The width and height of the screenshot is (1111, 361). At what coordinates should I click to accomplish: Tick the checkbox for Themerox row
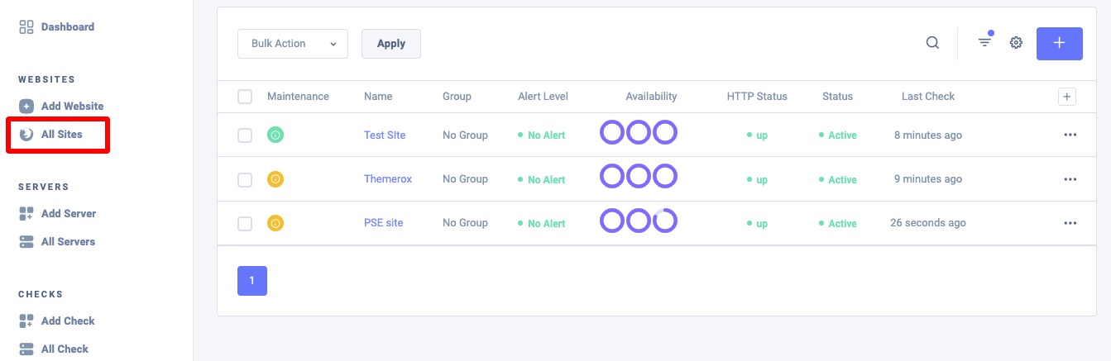[x=245, y=179]
